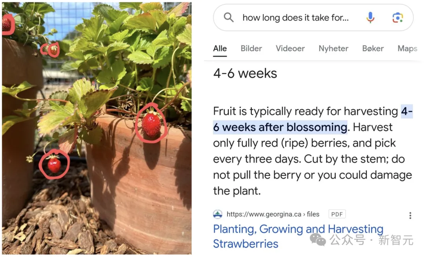Go to the Maps tab

tap(407, 48)
